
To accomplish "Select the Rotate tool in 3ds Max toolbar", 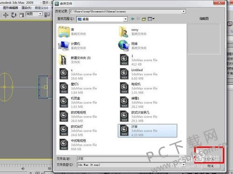I will pos(14,15).
